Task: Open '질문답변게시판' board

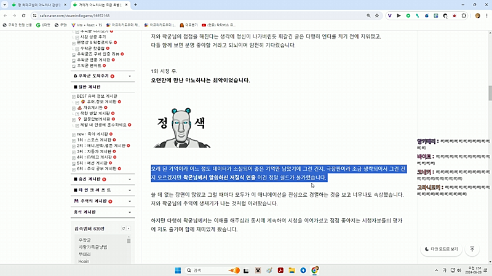Action: click(x=97, y=119)
